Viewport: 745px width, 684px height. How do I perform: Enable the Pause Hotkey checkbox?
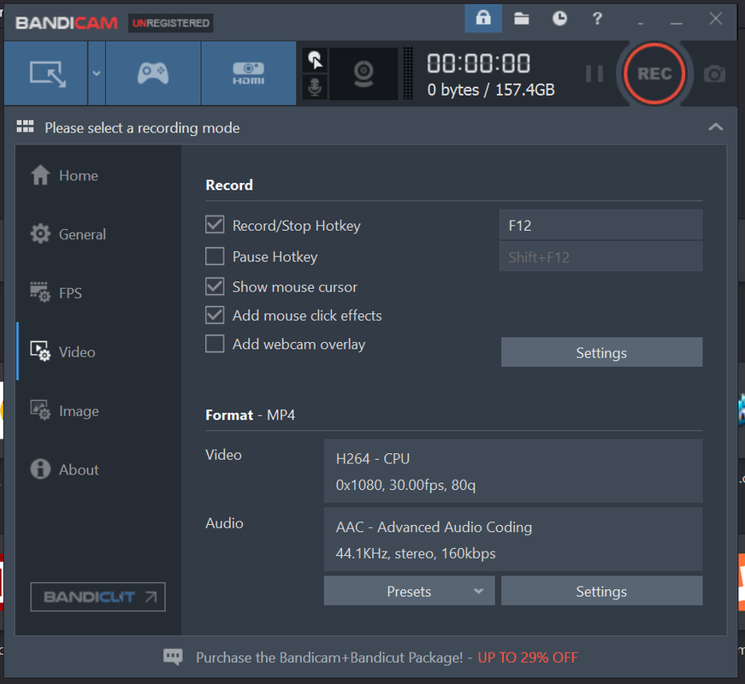point(215,256)
